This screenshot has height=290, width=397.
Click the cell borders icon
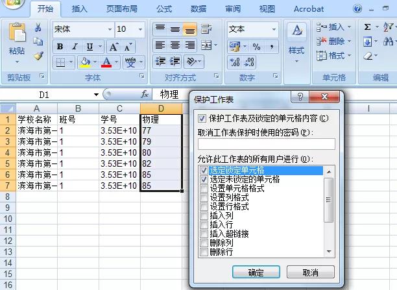pos(60,62)
